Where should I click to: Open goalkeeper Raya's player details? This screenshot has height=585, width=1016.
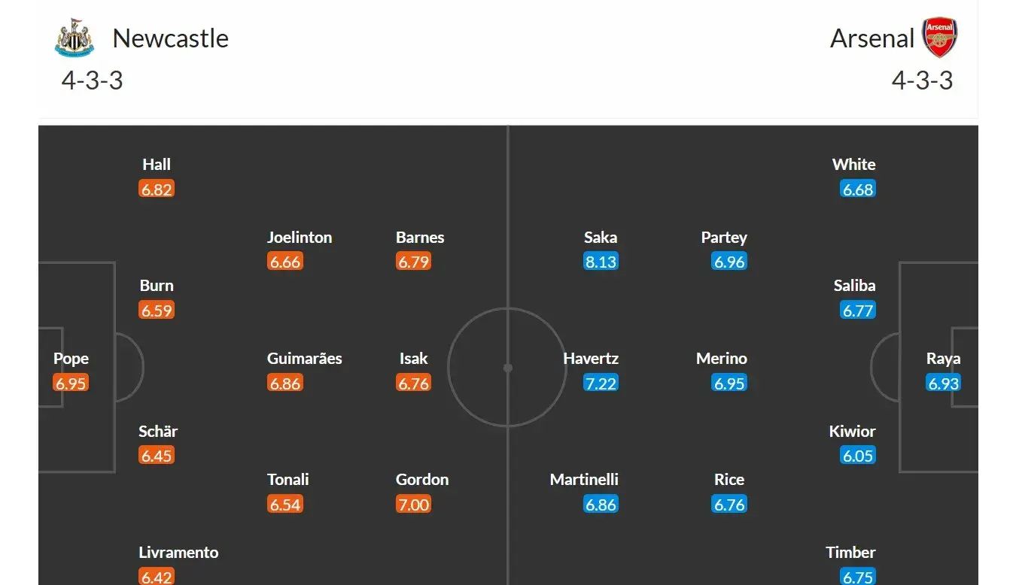943,359
